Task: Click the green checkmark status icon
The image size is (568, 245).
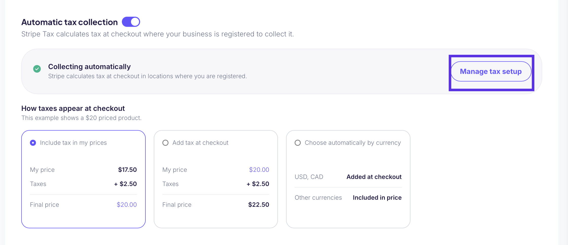Action: [37, 69]
